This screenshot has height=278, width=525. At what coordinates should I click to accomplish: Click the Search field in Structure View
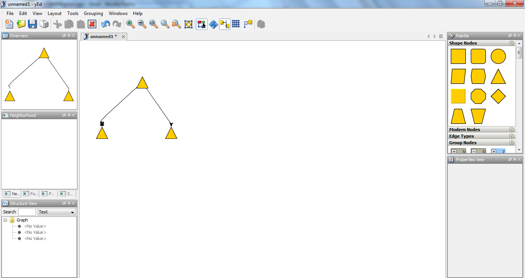pyautogui.click(x=27, y=212)
